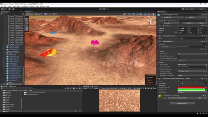Image resolution: width=208 pixels, height=117 pixels.
Task: Toggle Contribute Global Illumination checkbox
Action: tap(178, 58)
